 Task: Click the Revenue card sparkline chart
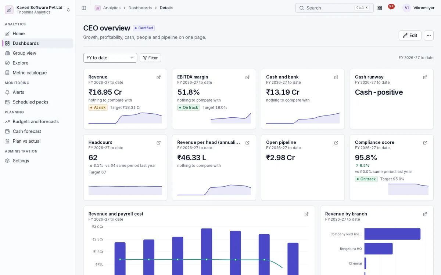pos(125,118)
